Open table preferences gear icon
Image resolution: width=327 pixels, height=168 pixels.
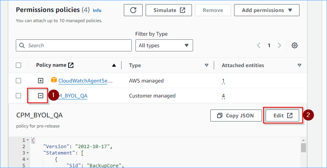[295, 45]
